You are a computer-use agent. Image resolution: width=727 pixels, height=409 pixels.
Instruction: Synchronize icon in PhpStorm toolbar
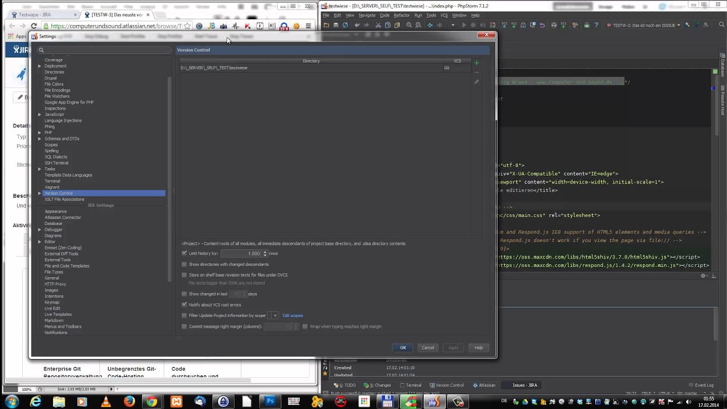point(345,25)
